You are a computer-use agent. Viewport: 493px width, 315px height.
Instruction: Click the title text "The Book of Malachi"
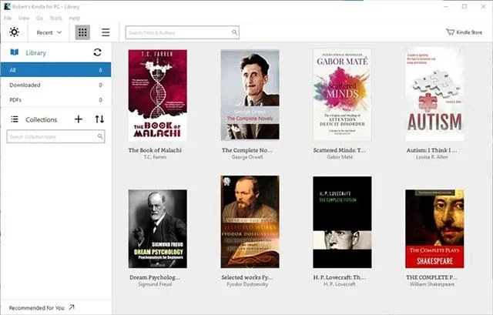pyautogui.click(x=155, y=150)
